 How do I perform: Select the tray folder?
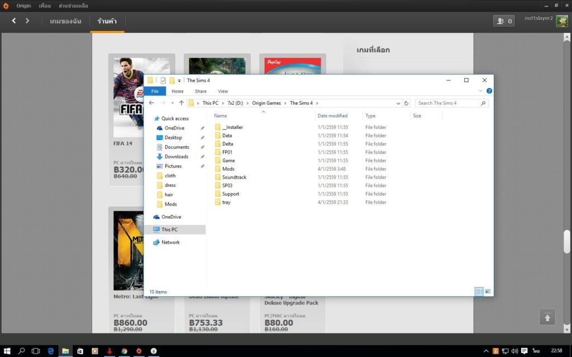click(x=226, y=202)
